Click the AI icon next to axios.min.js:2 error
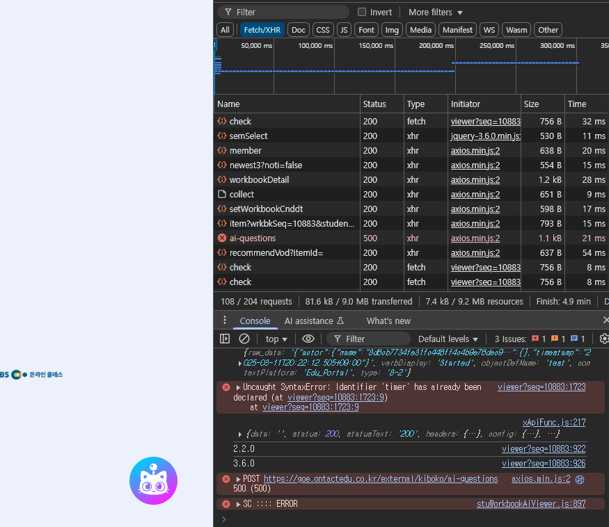The image size is (609, 527). pyautogui.click(x=580, y=479)
